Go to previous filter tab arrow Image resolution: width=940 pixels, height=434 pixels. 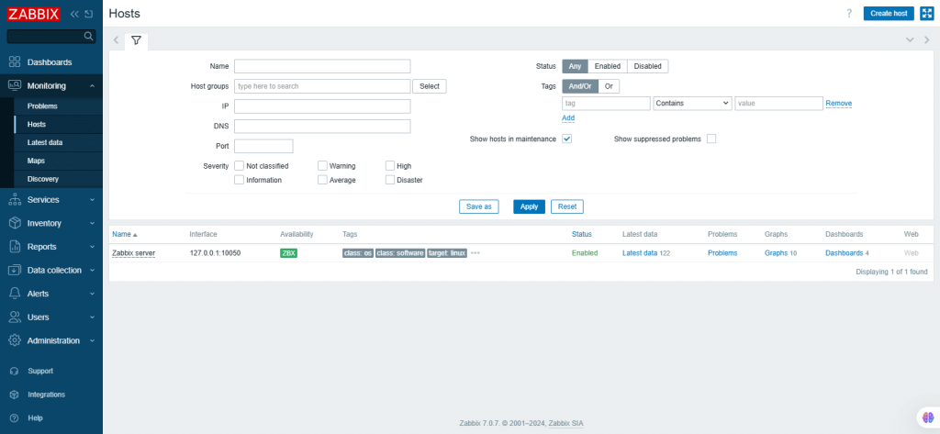(116, 40)
